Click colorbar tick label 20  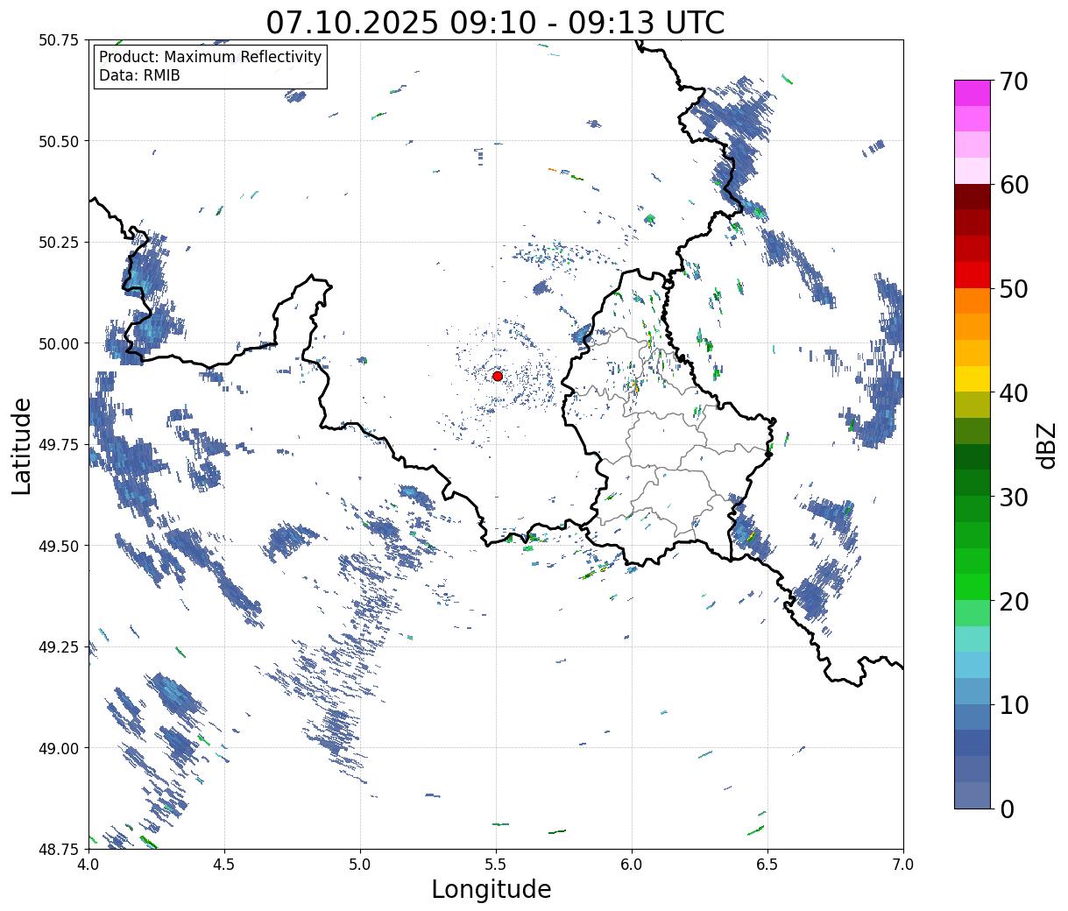1013,601
